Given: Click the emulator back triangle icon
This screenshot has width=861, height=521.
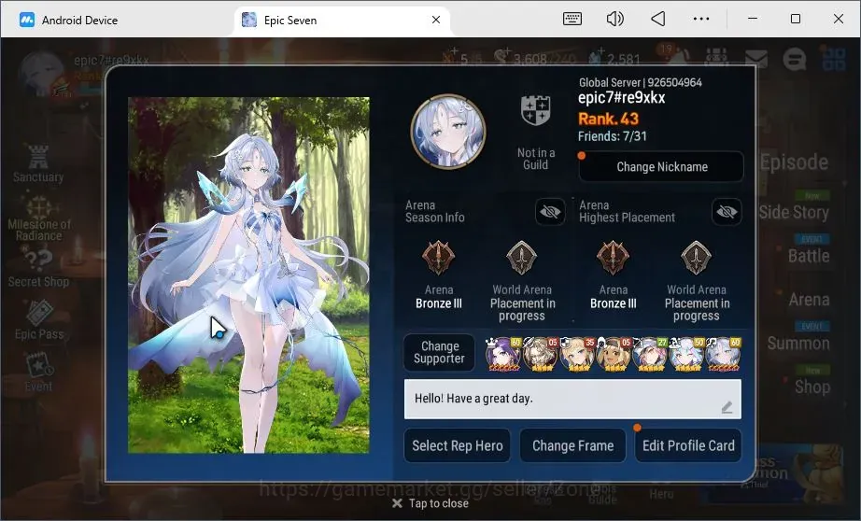Looking at the screenshot, I should point(657,20).
